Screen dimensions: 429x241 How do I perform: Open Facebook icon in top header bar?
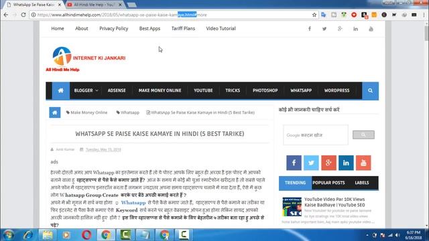(310, 29)
